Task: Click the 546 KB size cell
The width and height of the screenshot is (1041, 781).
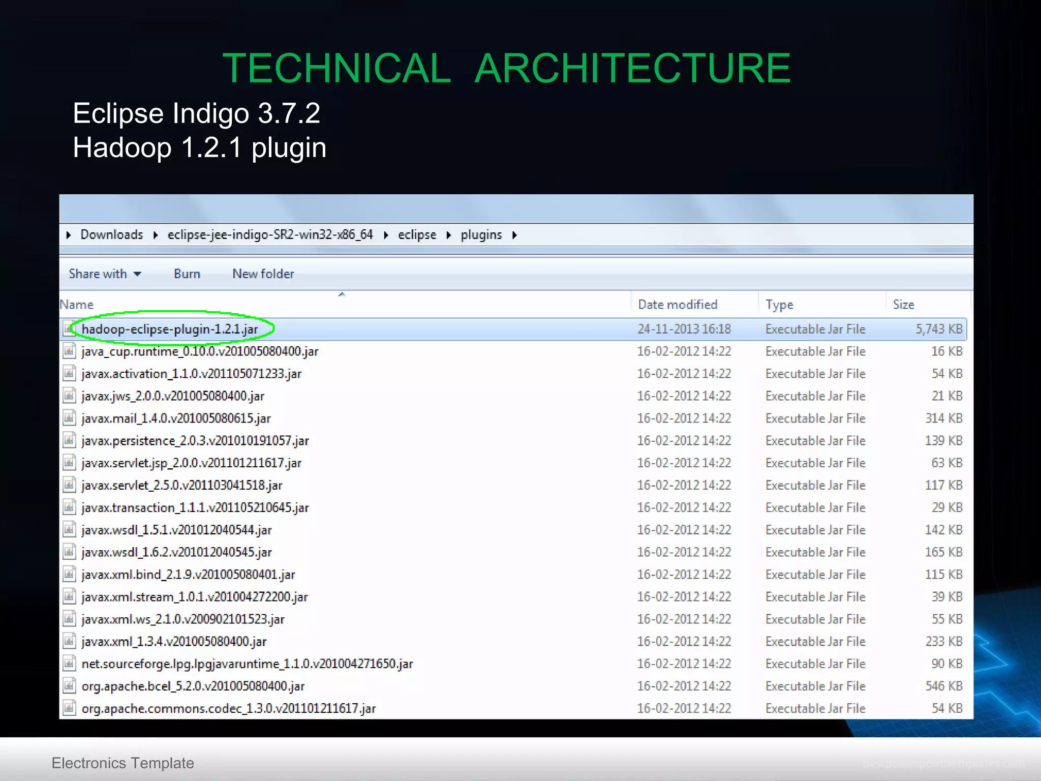Action: 944,686
